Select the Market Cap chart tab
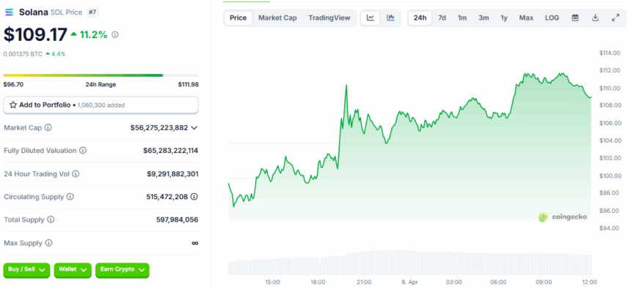Image resolution: width=631 pixels, height=289 pixels. click(277, 18)
